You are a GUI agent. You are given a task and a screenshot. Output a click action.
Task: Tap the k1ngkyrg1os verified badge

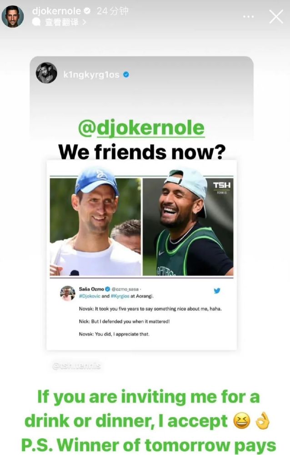pyautogui.click(x=126, y=75)
